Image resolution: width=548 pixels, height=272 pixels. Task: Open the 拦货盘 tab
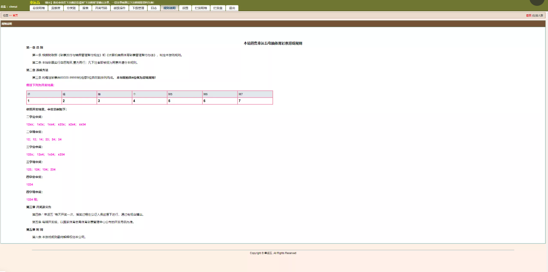click(218, 8)
